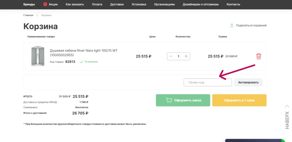Image resolution: width=292 pixels, height=142 pixels.
Task: Click the quantity field showing 1
Action: click(178, 56)
